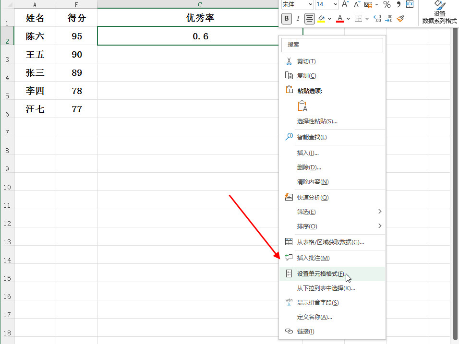
Task: Increase decimal places
Action: coord(377,19)
